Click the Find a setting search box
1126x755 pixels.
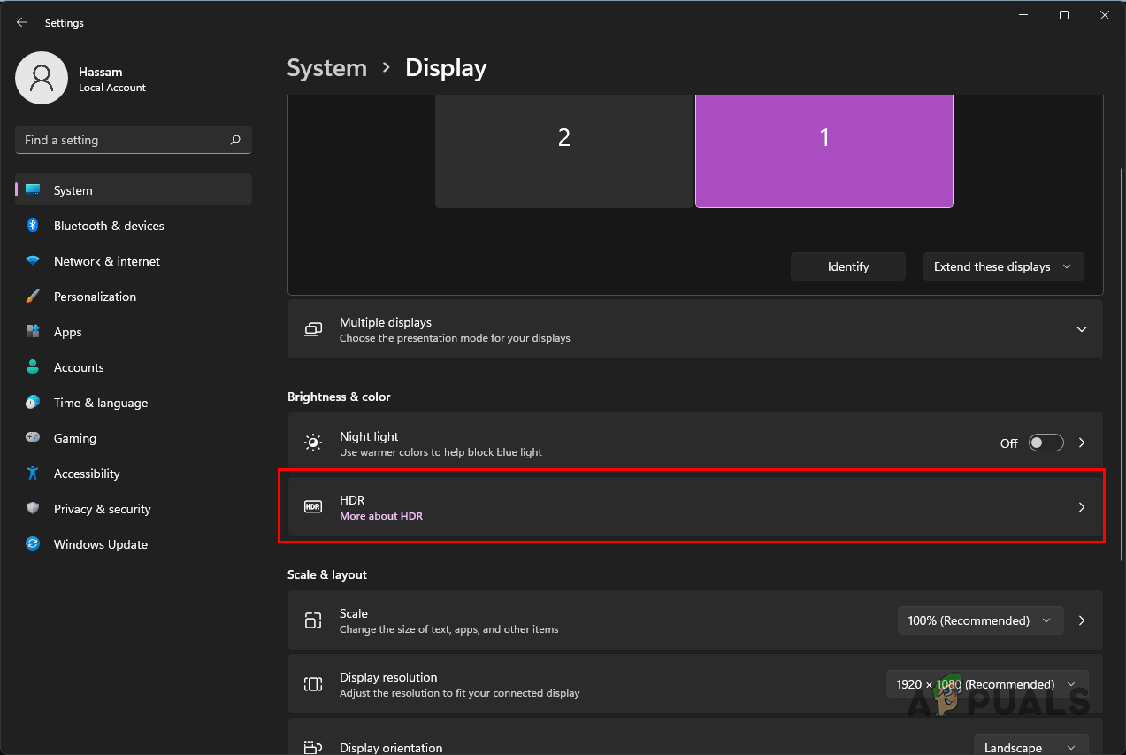pos(124,140)
